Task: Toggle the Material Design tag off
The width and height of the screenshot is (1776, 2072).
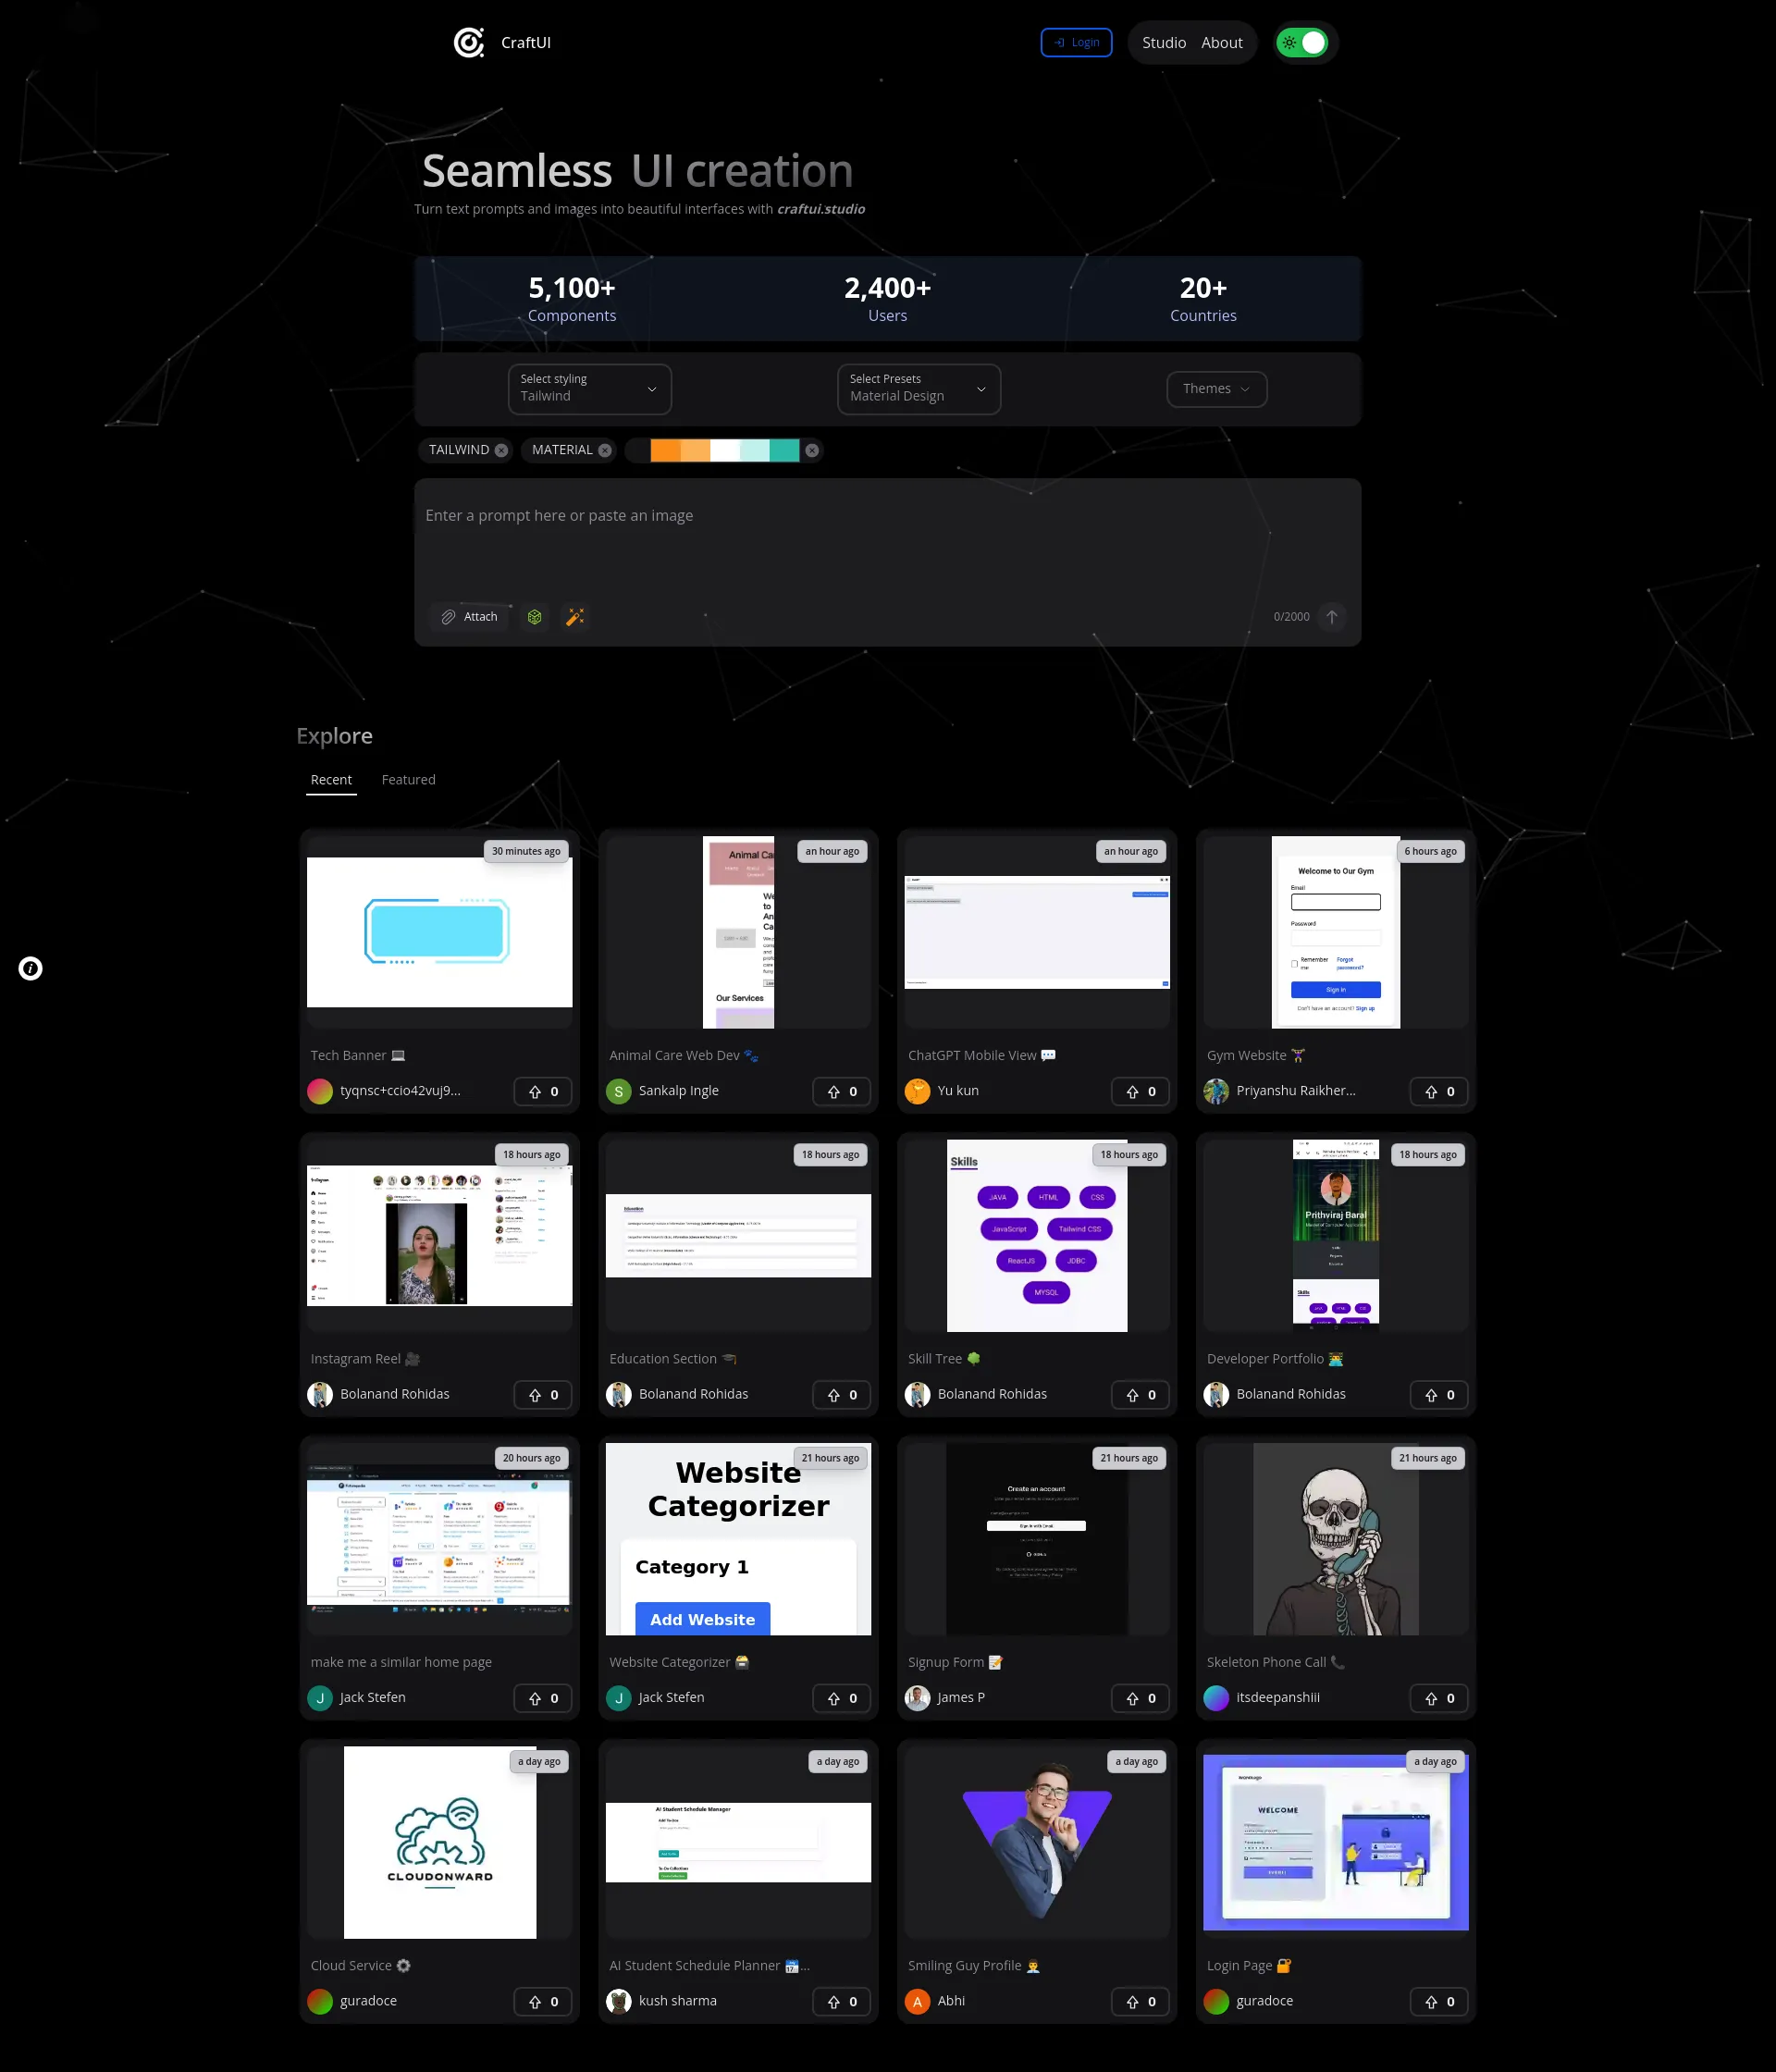Action: point(606,450)
